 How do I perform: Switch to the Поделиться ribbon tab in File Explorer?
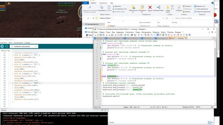point(103,3)
